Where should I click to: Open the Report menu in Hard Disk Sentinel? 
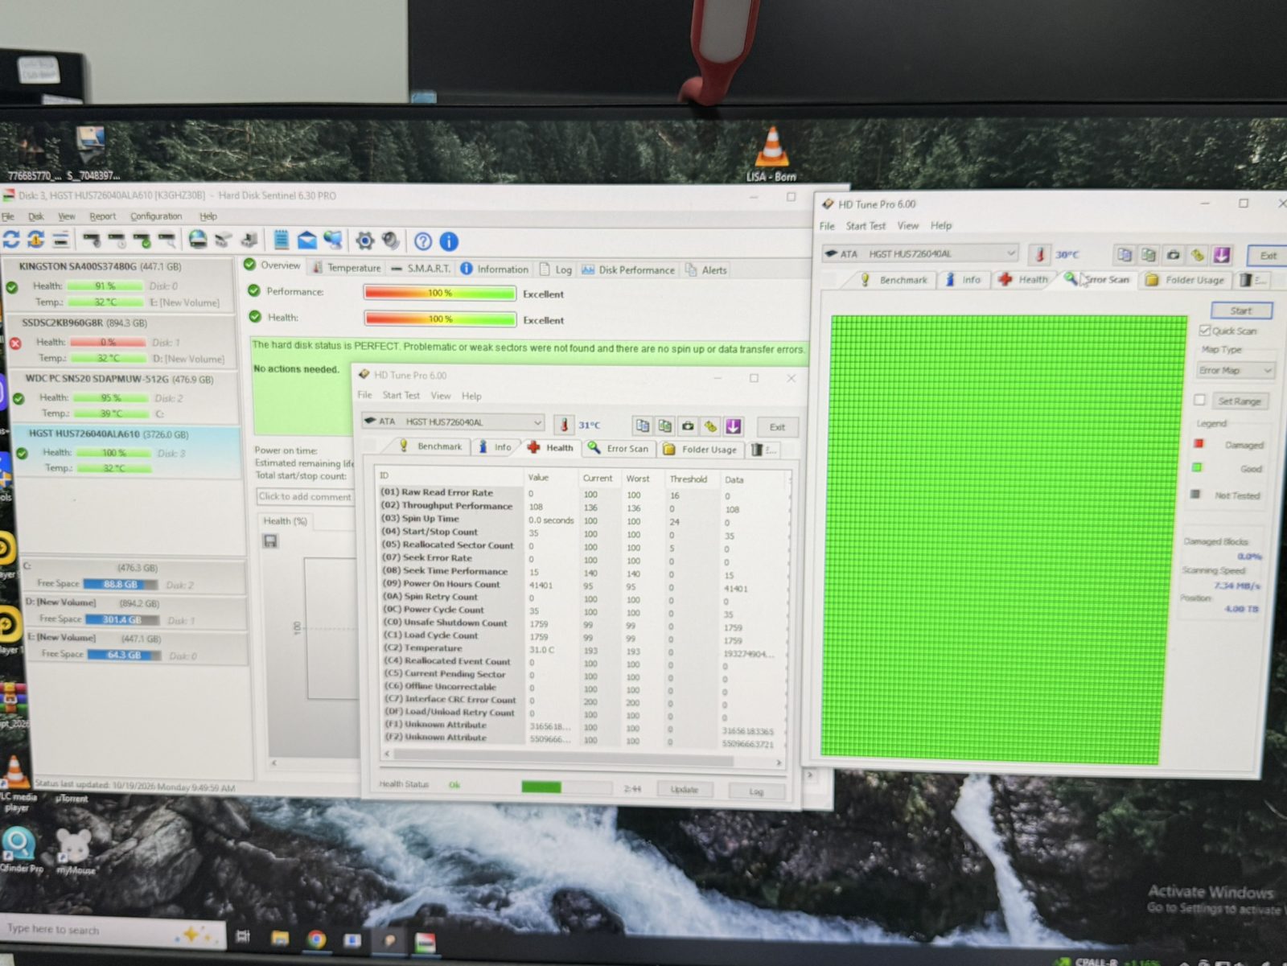[x=103, y=216]
